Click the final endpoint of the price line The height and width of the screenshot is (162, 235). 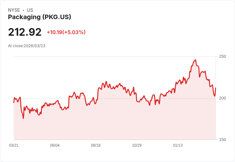coord(216,88)
